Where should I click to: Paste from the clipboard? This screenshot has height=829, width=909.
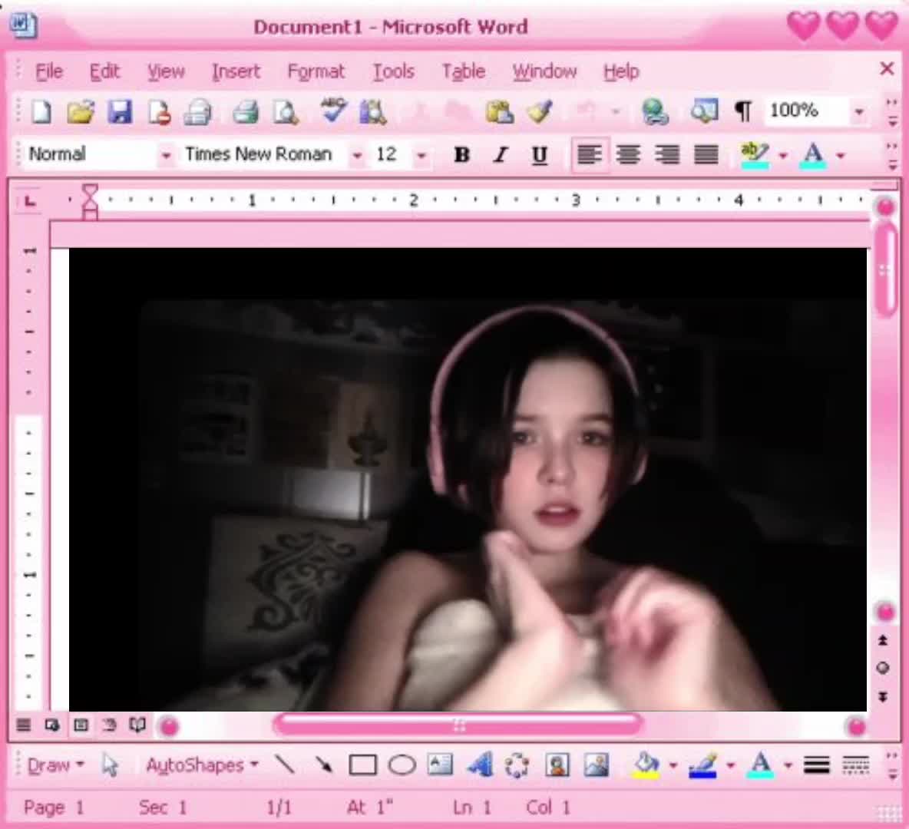499,111
